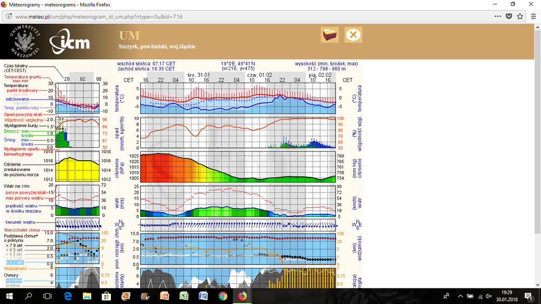Click legend entry "kierunek wiatru"
The image size is (541, 304).
tap(21, 222)
